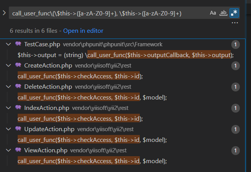Disable the Use Regular Expression toggle
251x172 pixels.
(x=234, y=13)
